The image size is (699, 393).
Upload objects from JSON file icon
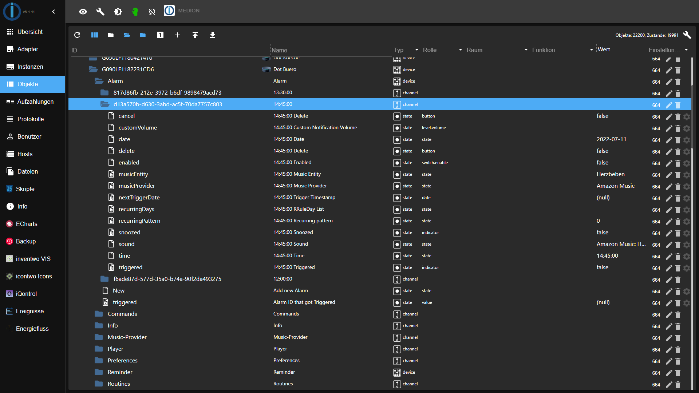(195, 35)
